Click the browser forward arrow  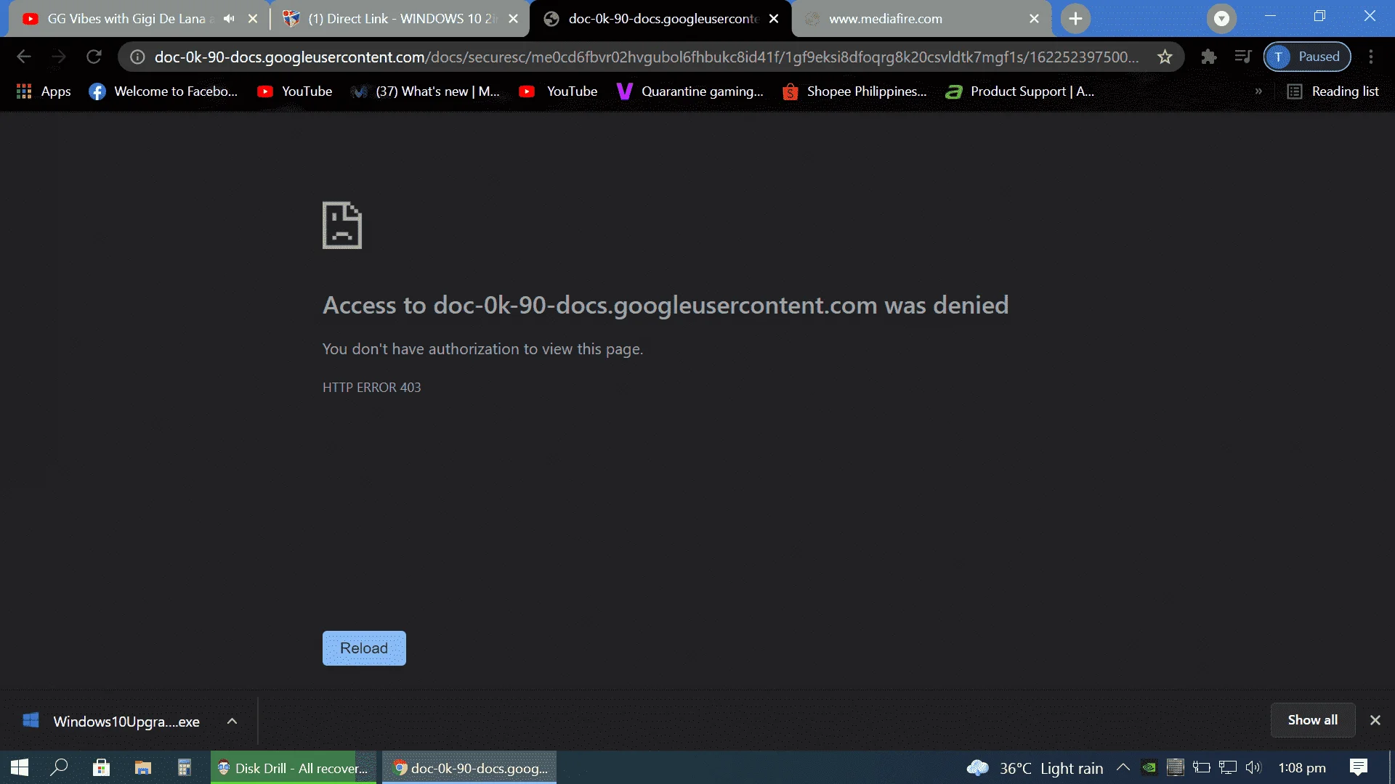[x=59, y=57]
